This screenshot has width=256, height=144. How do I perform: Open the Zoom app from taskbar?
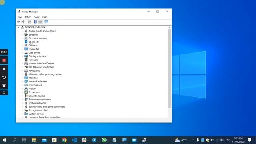(134, 140)
